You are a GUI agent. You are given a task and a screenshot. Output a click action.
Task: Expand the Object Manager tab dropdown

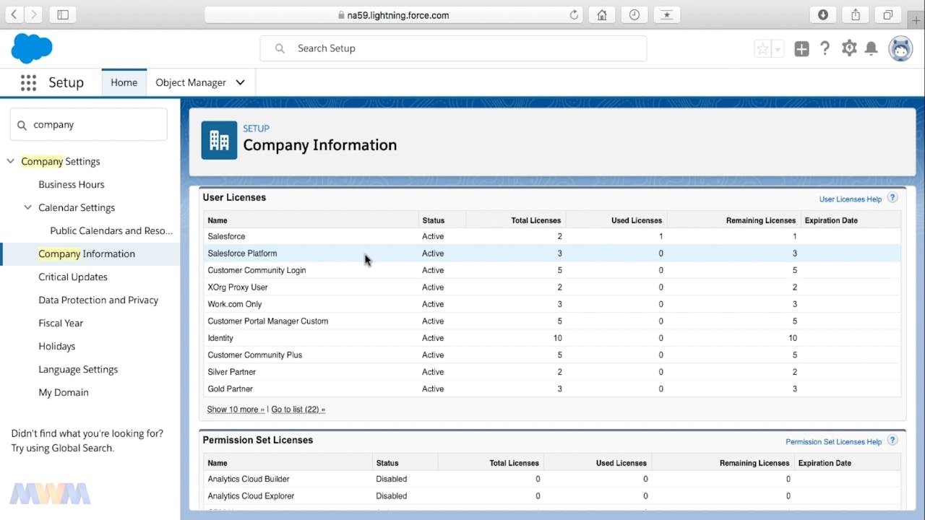tap(241, 82)
